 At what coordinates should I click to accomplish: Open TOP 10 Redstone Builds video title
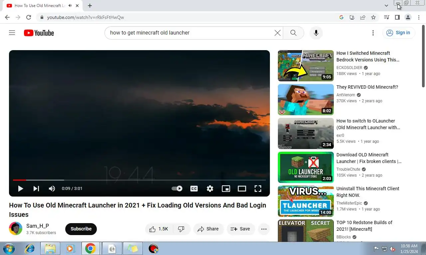(364, 226)
